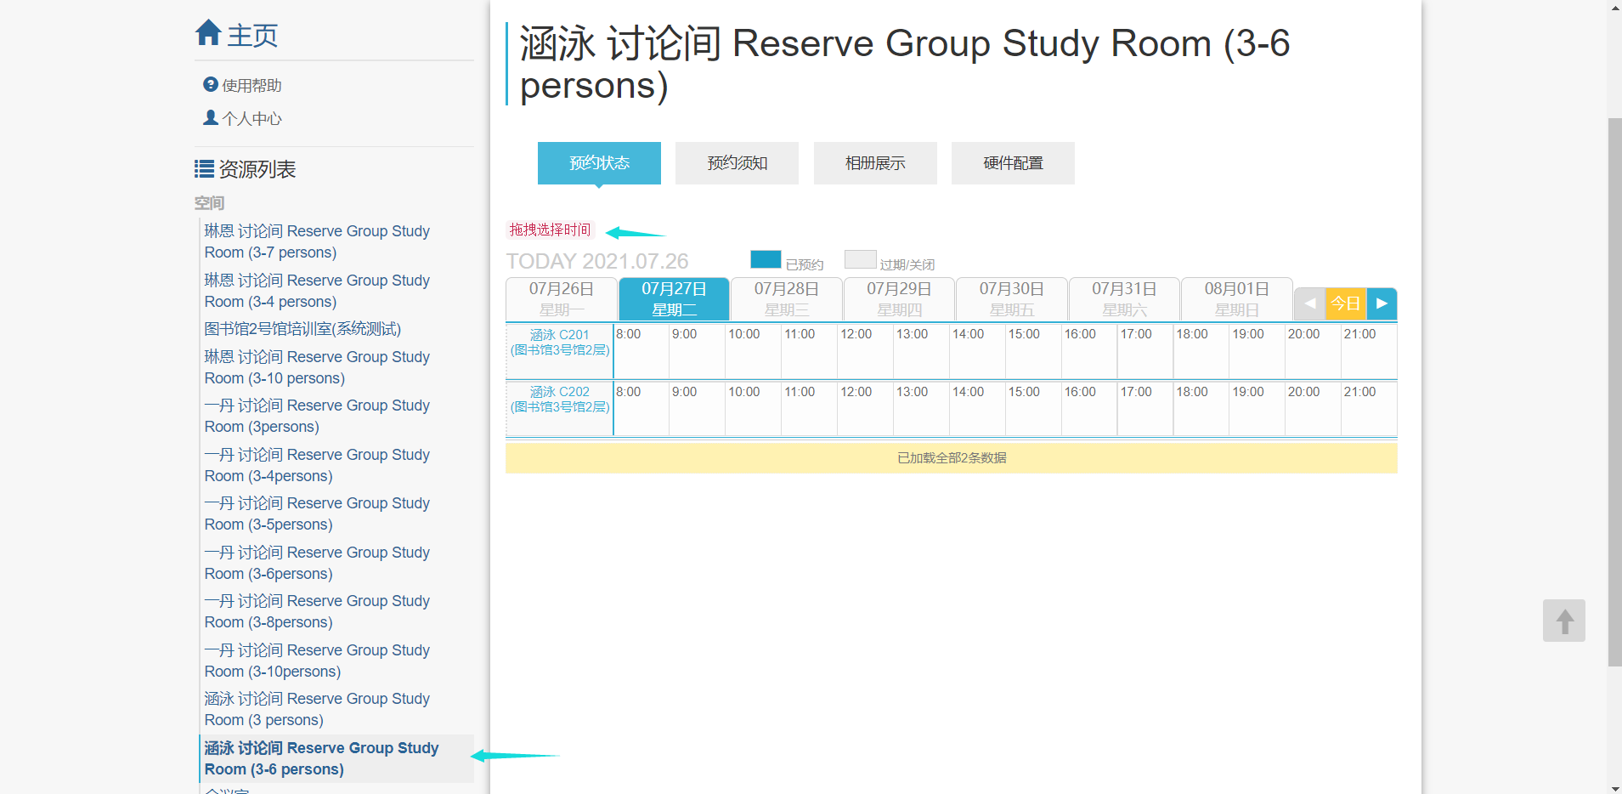1622x794 pixels.
Task: Click the 资源列表 list icon
Action: click(204, 169)
